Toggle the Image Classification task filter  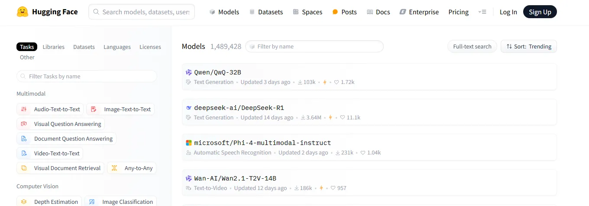tap(120, 201)
